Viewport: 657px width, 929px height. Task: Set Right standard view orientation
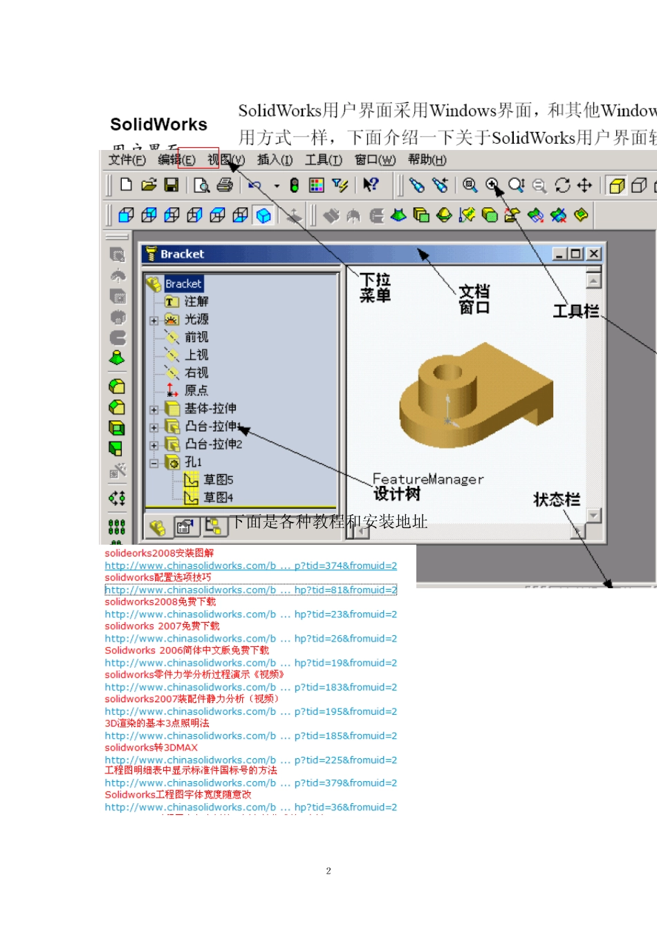tap(194, 216)
